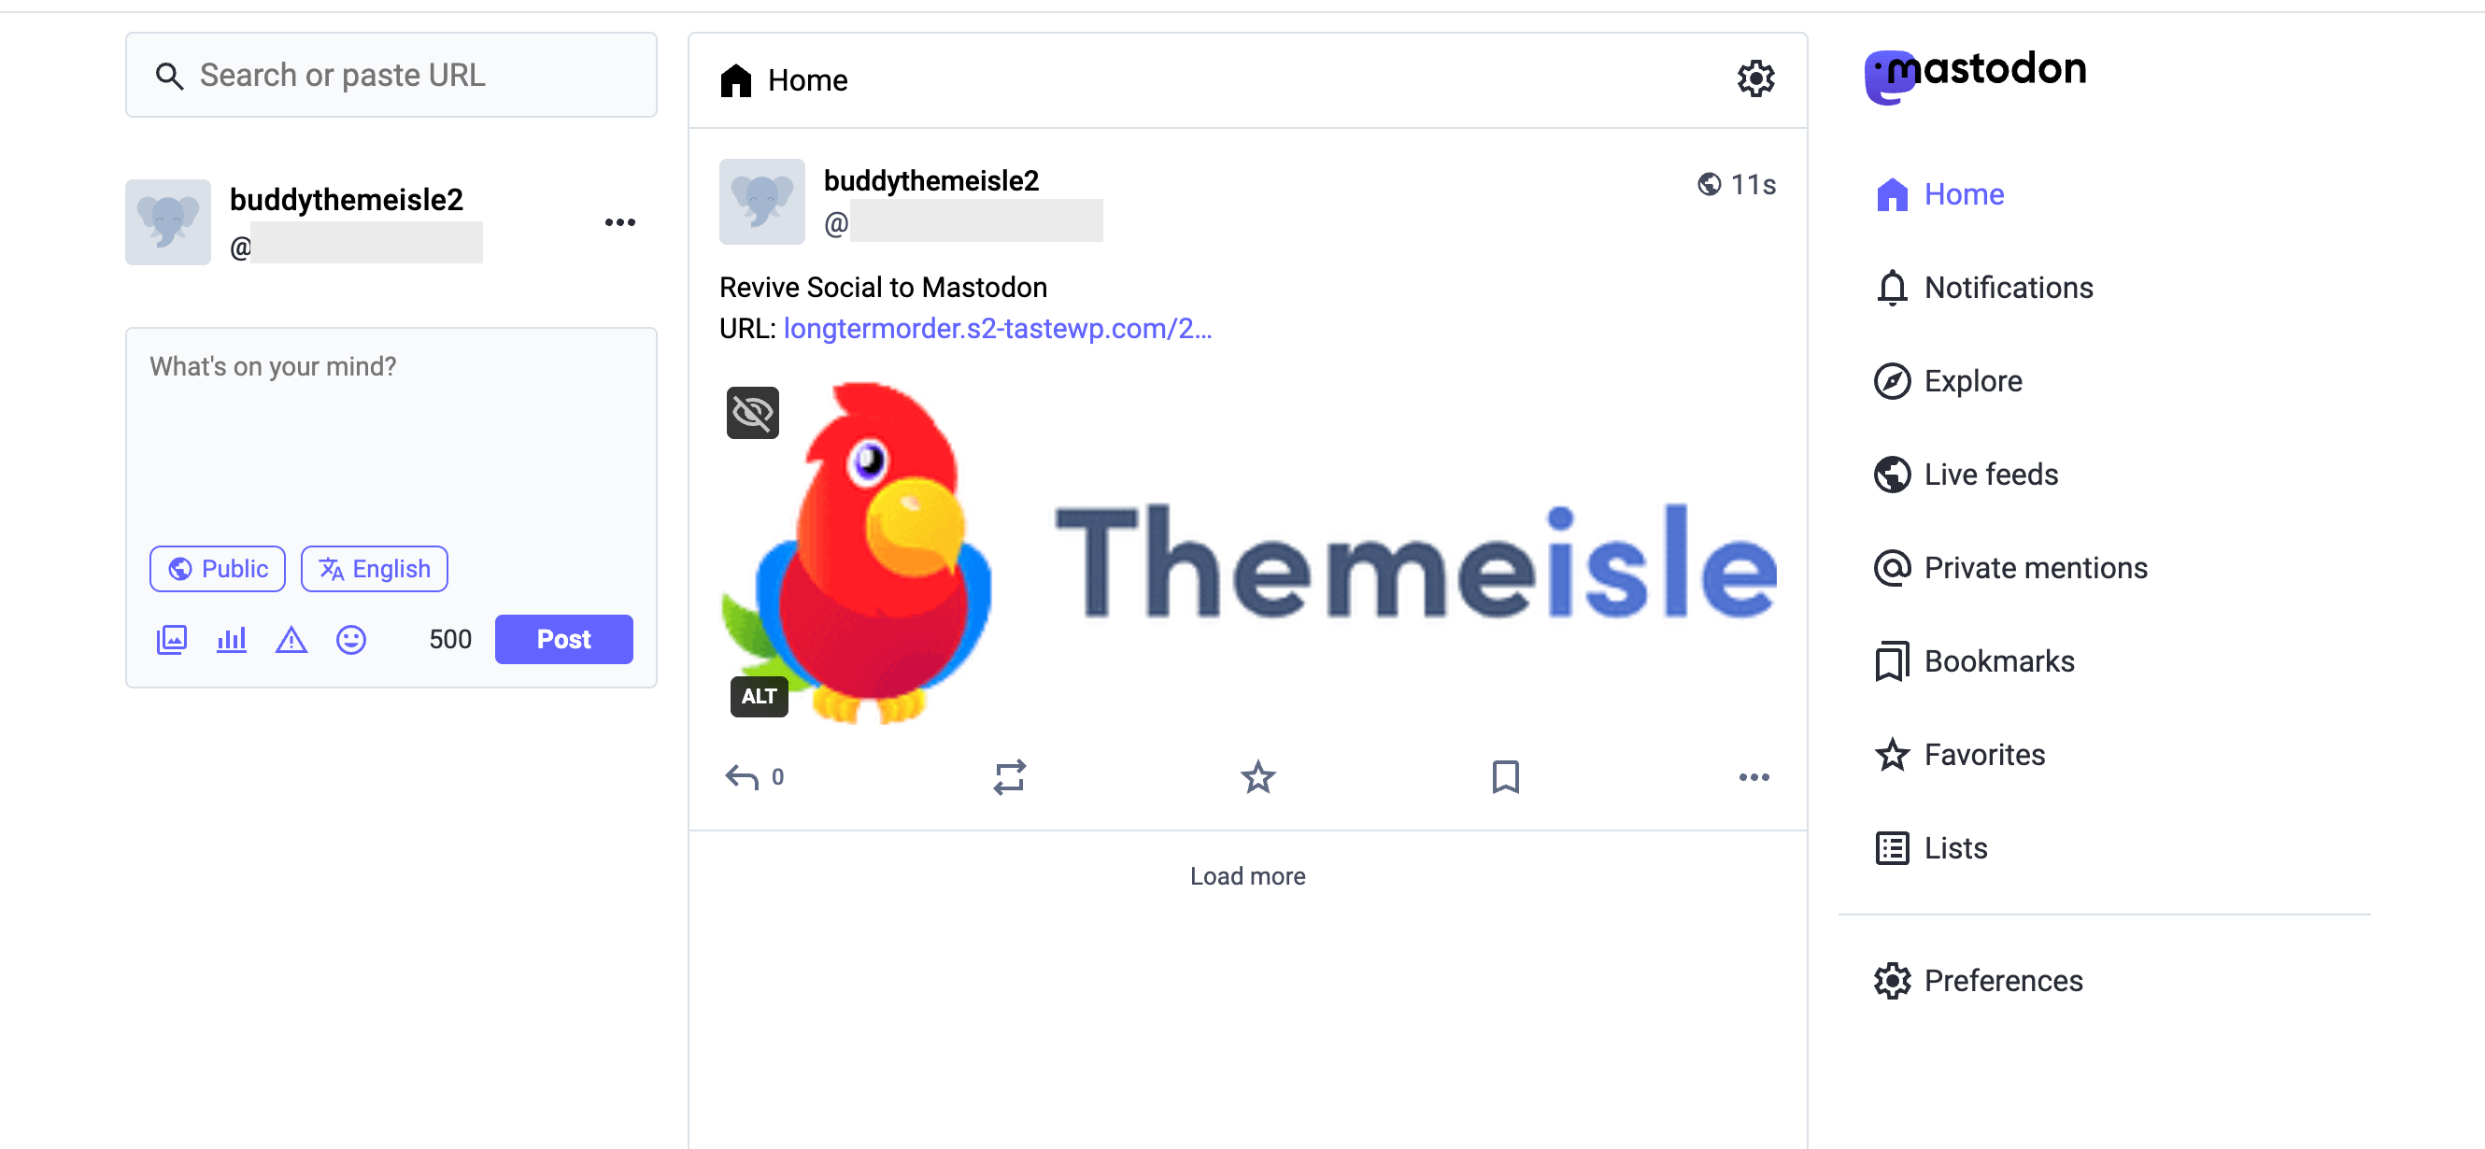Add content warning to the post
The width and height of the screenshot is (2485, 1149).
tap(291, 640)
